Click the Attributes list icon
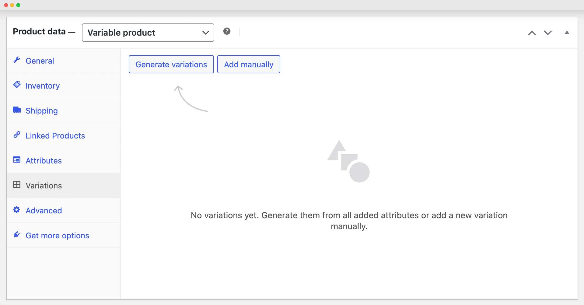This screenshot has height=305, width=584. [17, 160]
